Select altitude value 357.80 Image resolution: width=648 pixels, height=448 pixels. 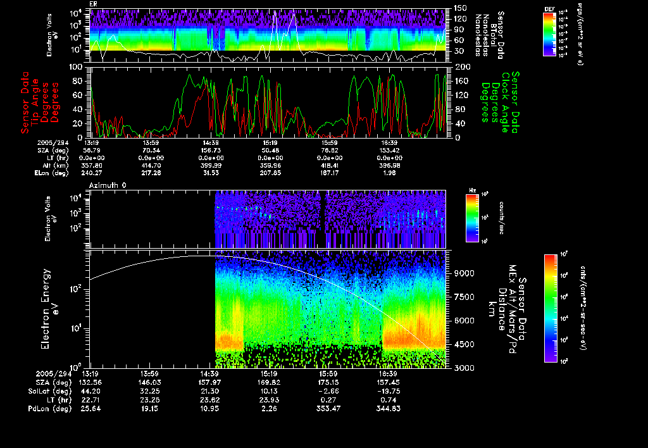pyautogui.click(x=91, y=165)
